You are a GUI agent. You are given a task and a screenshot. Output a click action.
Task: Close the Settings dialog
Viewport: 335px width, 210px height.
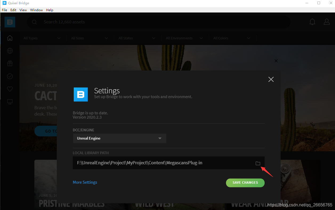tap(271, 79)
